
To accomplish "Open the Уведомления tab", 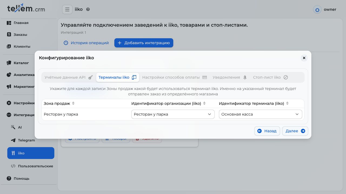I will [230, 77].
